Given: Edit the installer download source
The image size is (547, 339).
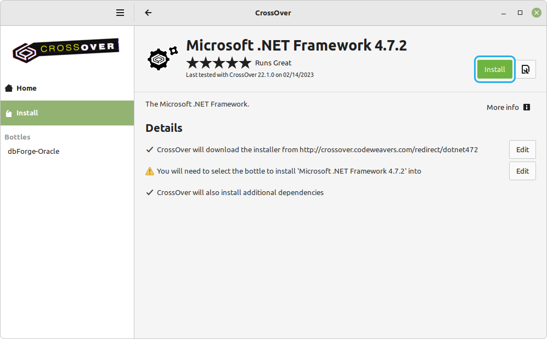Looking at the screenshot, I should [522, 149].
